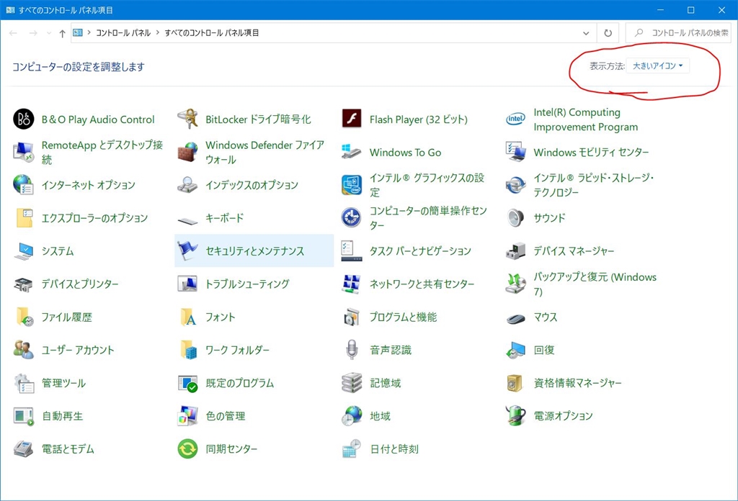This screenshot has height=501, width=738.
Task: Open the Windows Defender firewall icon
Action: tap(187, 152)
